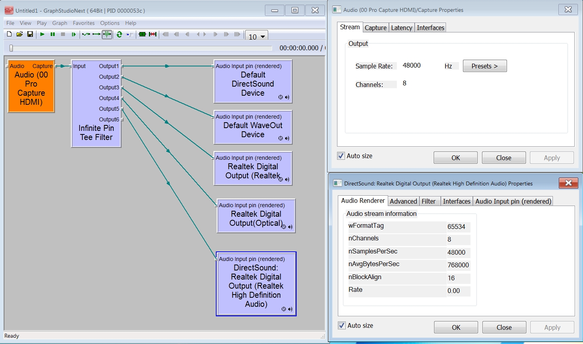Click the red-X Remove connections icon
The image size is (583, 344).
click(x=153, y=34)
